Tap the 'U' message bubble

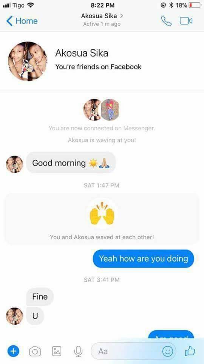tap(35, 316)
